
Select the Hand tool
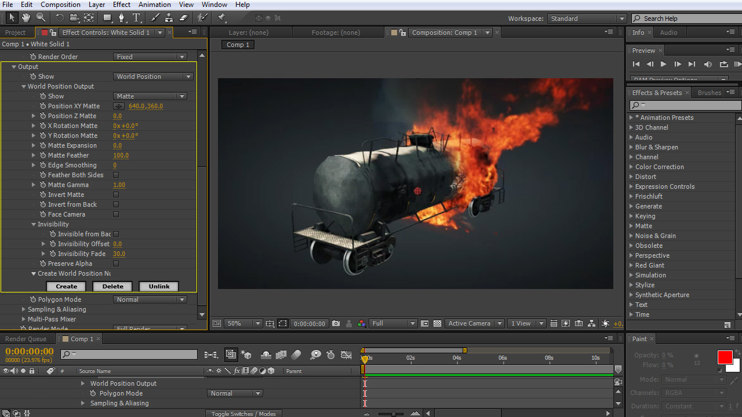26,18
